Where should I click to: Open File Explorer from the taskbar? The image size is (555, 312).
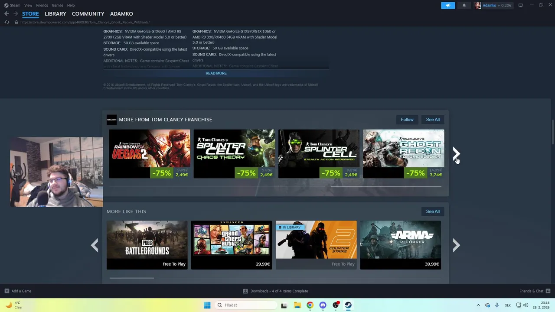pos(297,305)
